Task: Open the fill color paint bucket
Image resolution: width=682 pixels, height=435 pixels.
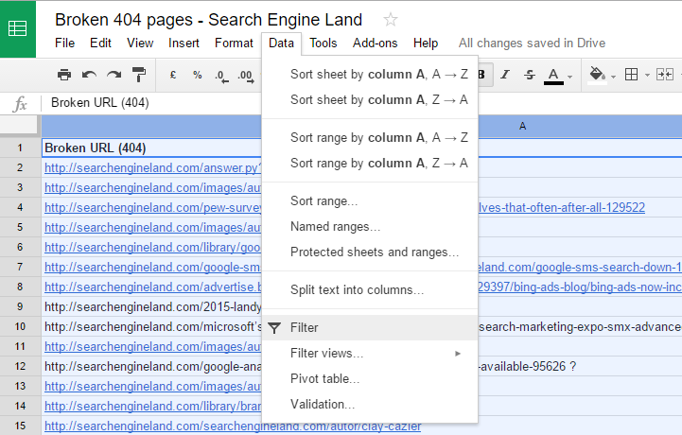Action: point(600,75)
